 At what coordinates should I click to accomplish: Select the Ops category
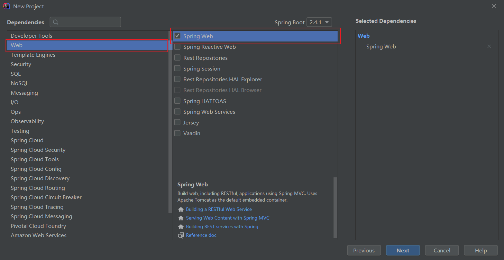click(88, 112)
